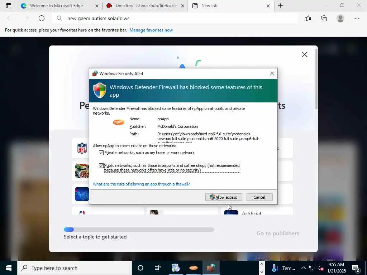Uncheck Private networks checkbox
Viewport: 367px width, 275px height.
(101, 153)
